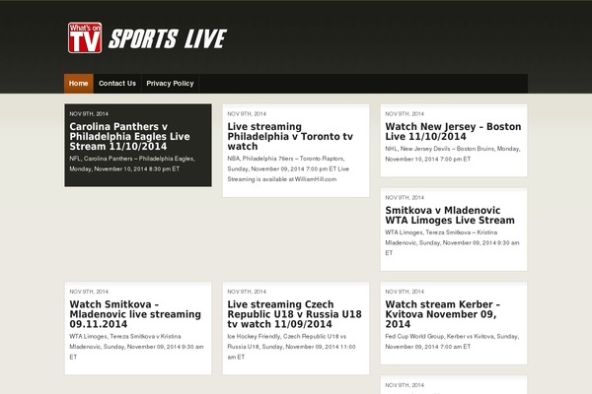
Task: Click NFL Carolina Panthers summary text
Action: (x=132, y=164)
